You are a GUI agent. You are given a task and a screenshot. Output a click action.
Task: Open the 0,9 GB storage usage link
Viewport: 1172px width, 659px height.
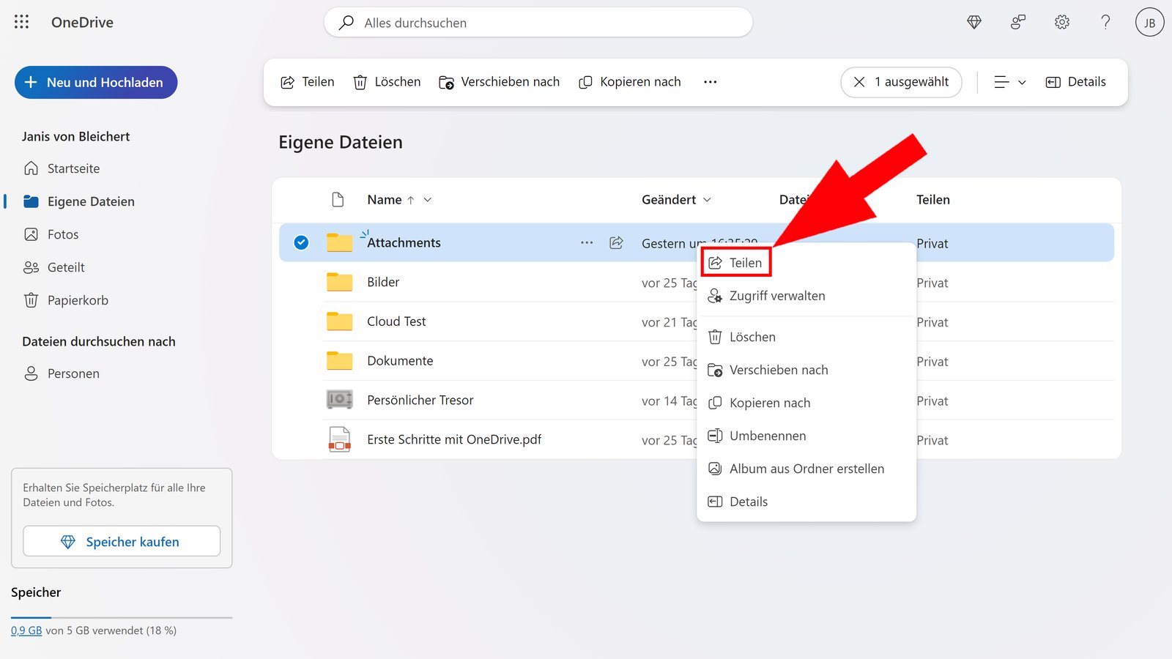[x=26, y=629]
